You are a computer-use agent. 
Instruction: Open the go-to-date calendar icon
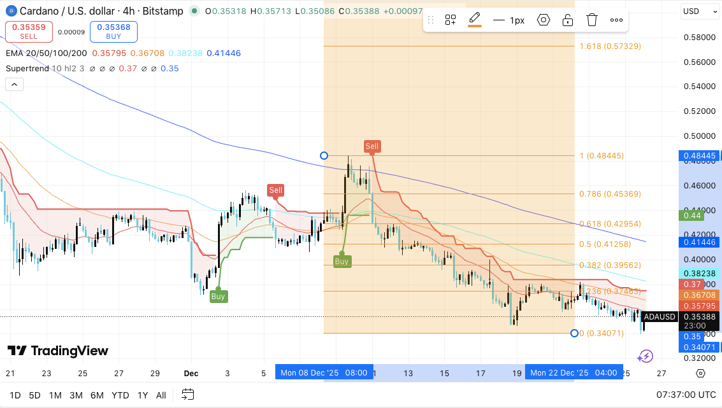pyautogui.click(x=187, y=395)
